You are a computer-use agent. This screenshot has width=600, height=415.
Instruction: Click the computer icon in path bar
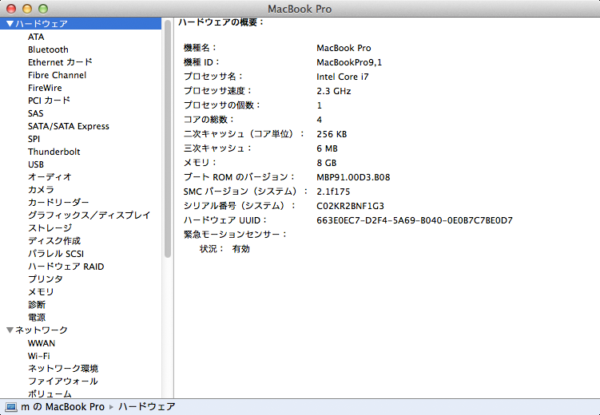point(10,407)
